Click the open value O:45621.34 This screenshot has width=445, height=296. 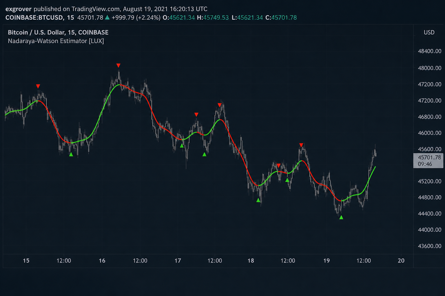(179, 18)
